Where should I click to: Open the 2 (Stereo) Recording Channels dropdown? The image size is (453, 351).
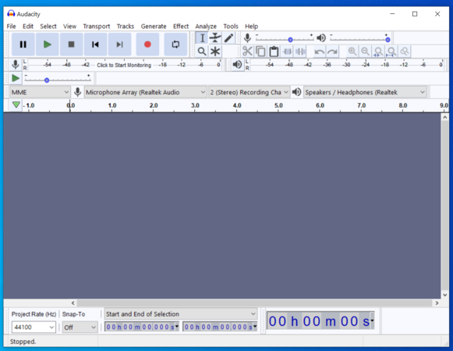249,92
